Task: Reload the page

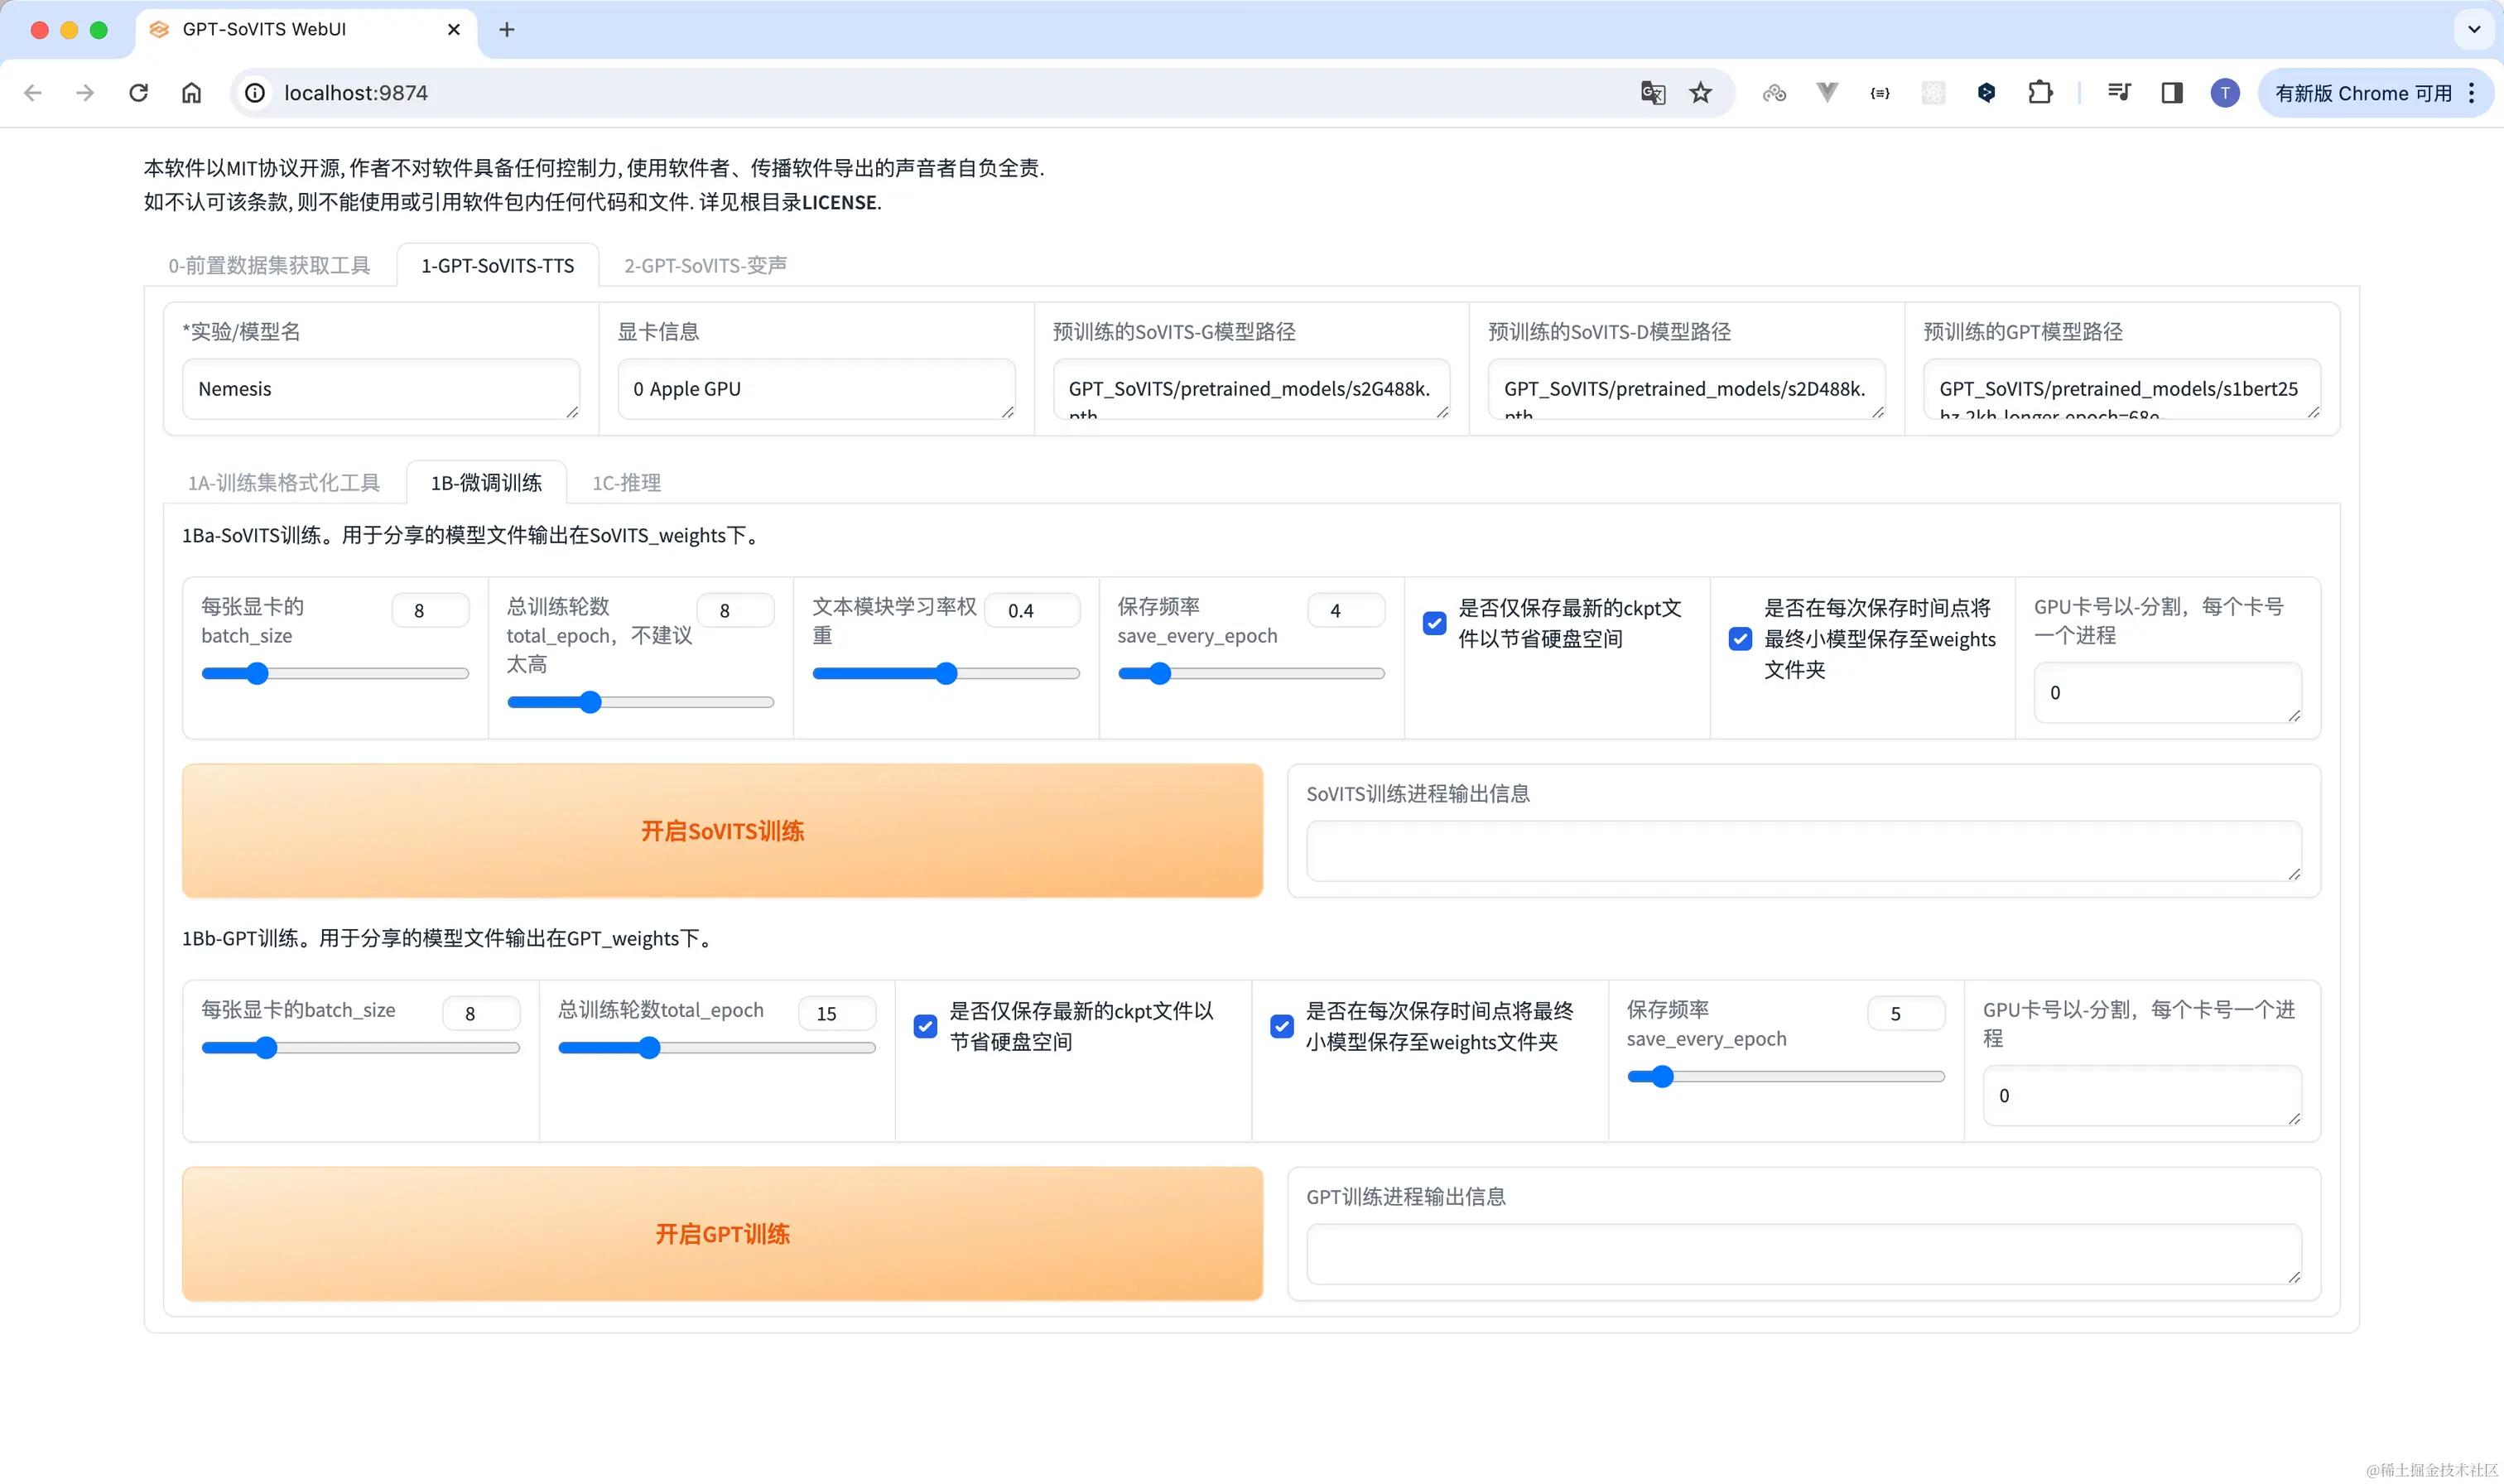Action: [x=138, y=93]
